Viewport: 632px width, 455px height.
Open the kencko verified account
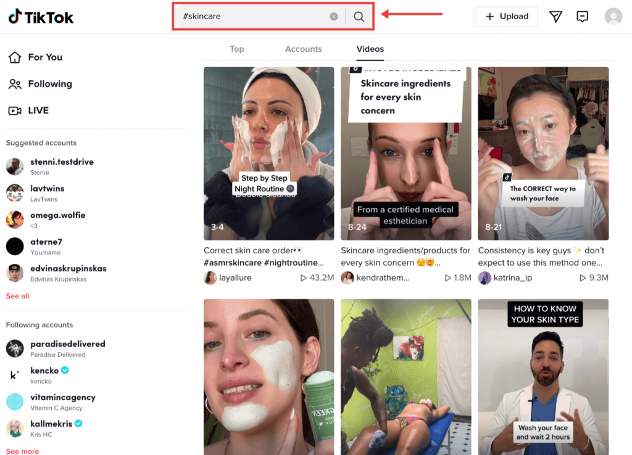coord(44,371)
